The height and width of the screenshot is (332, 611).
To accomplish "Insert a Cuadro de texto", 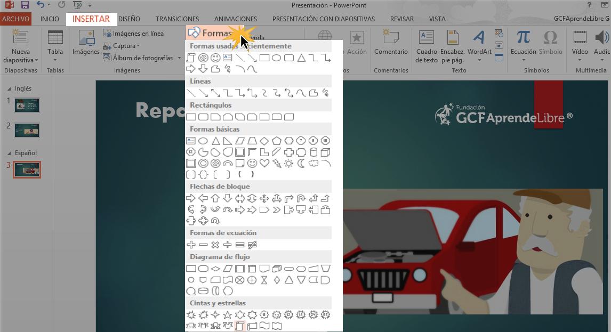I will pos(427,47).
